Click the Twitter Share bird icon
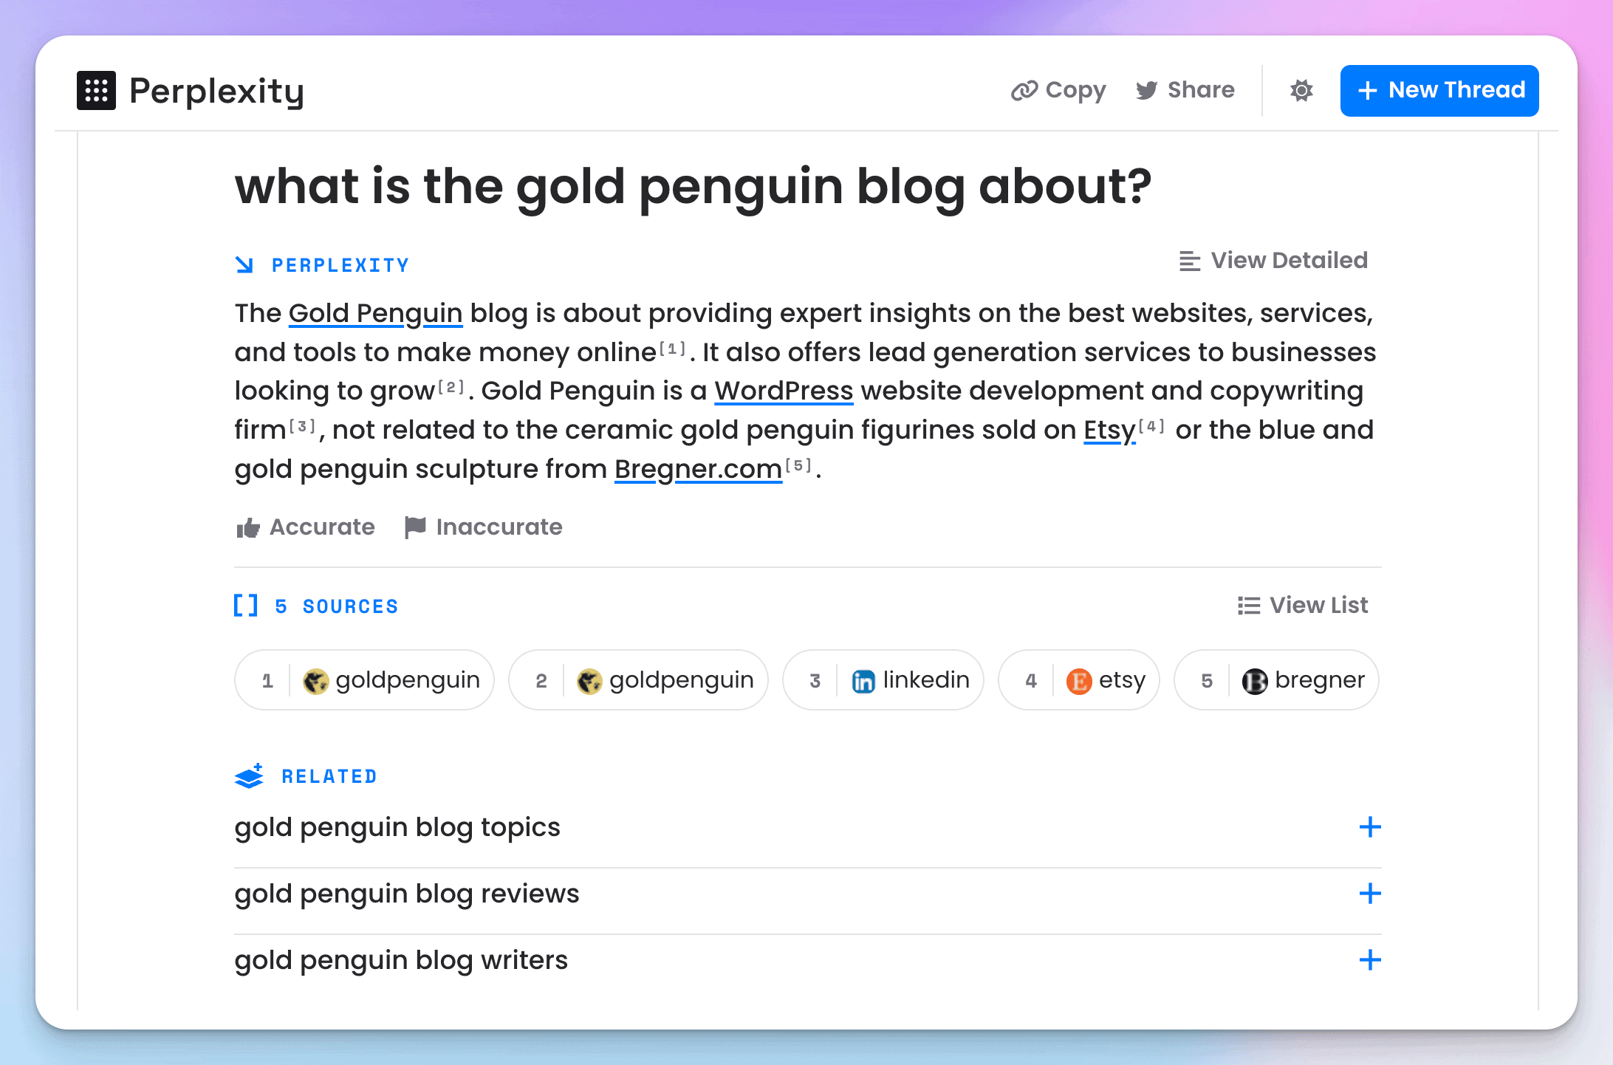Image resolution: width=1613 pixels, height=1065 pixels. click(1146, 90)
